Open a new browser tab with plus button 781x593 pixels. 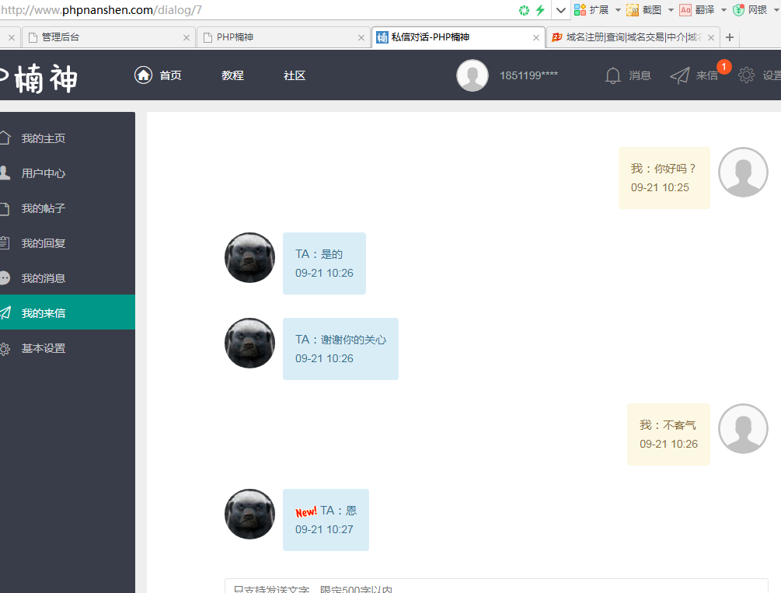(x=730, y=37)
